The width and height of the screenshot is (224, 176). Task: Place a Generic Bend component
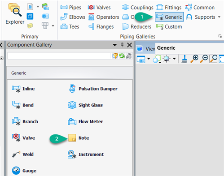[23, 105]
